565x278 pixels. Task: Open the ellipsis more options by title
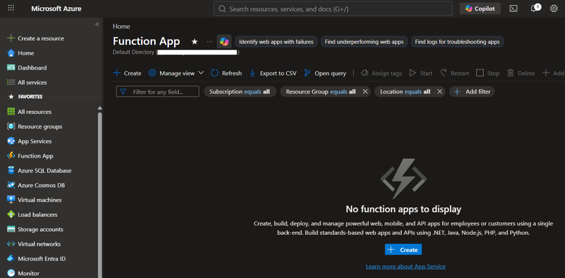pos(210,42)
